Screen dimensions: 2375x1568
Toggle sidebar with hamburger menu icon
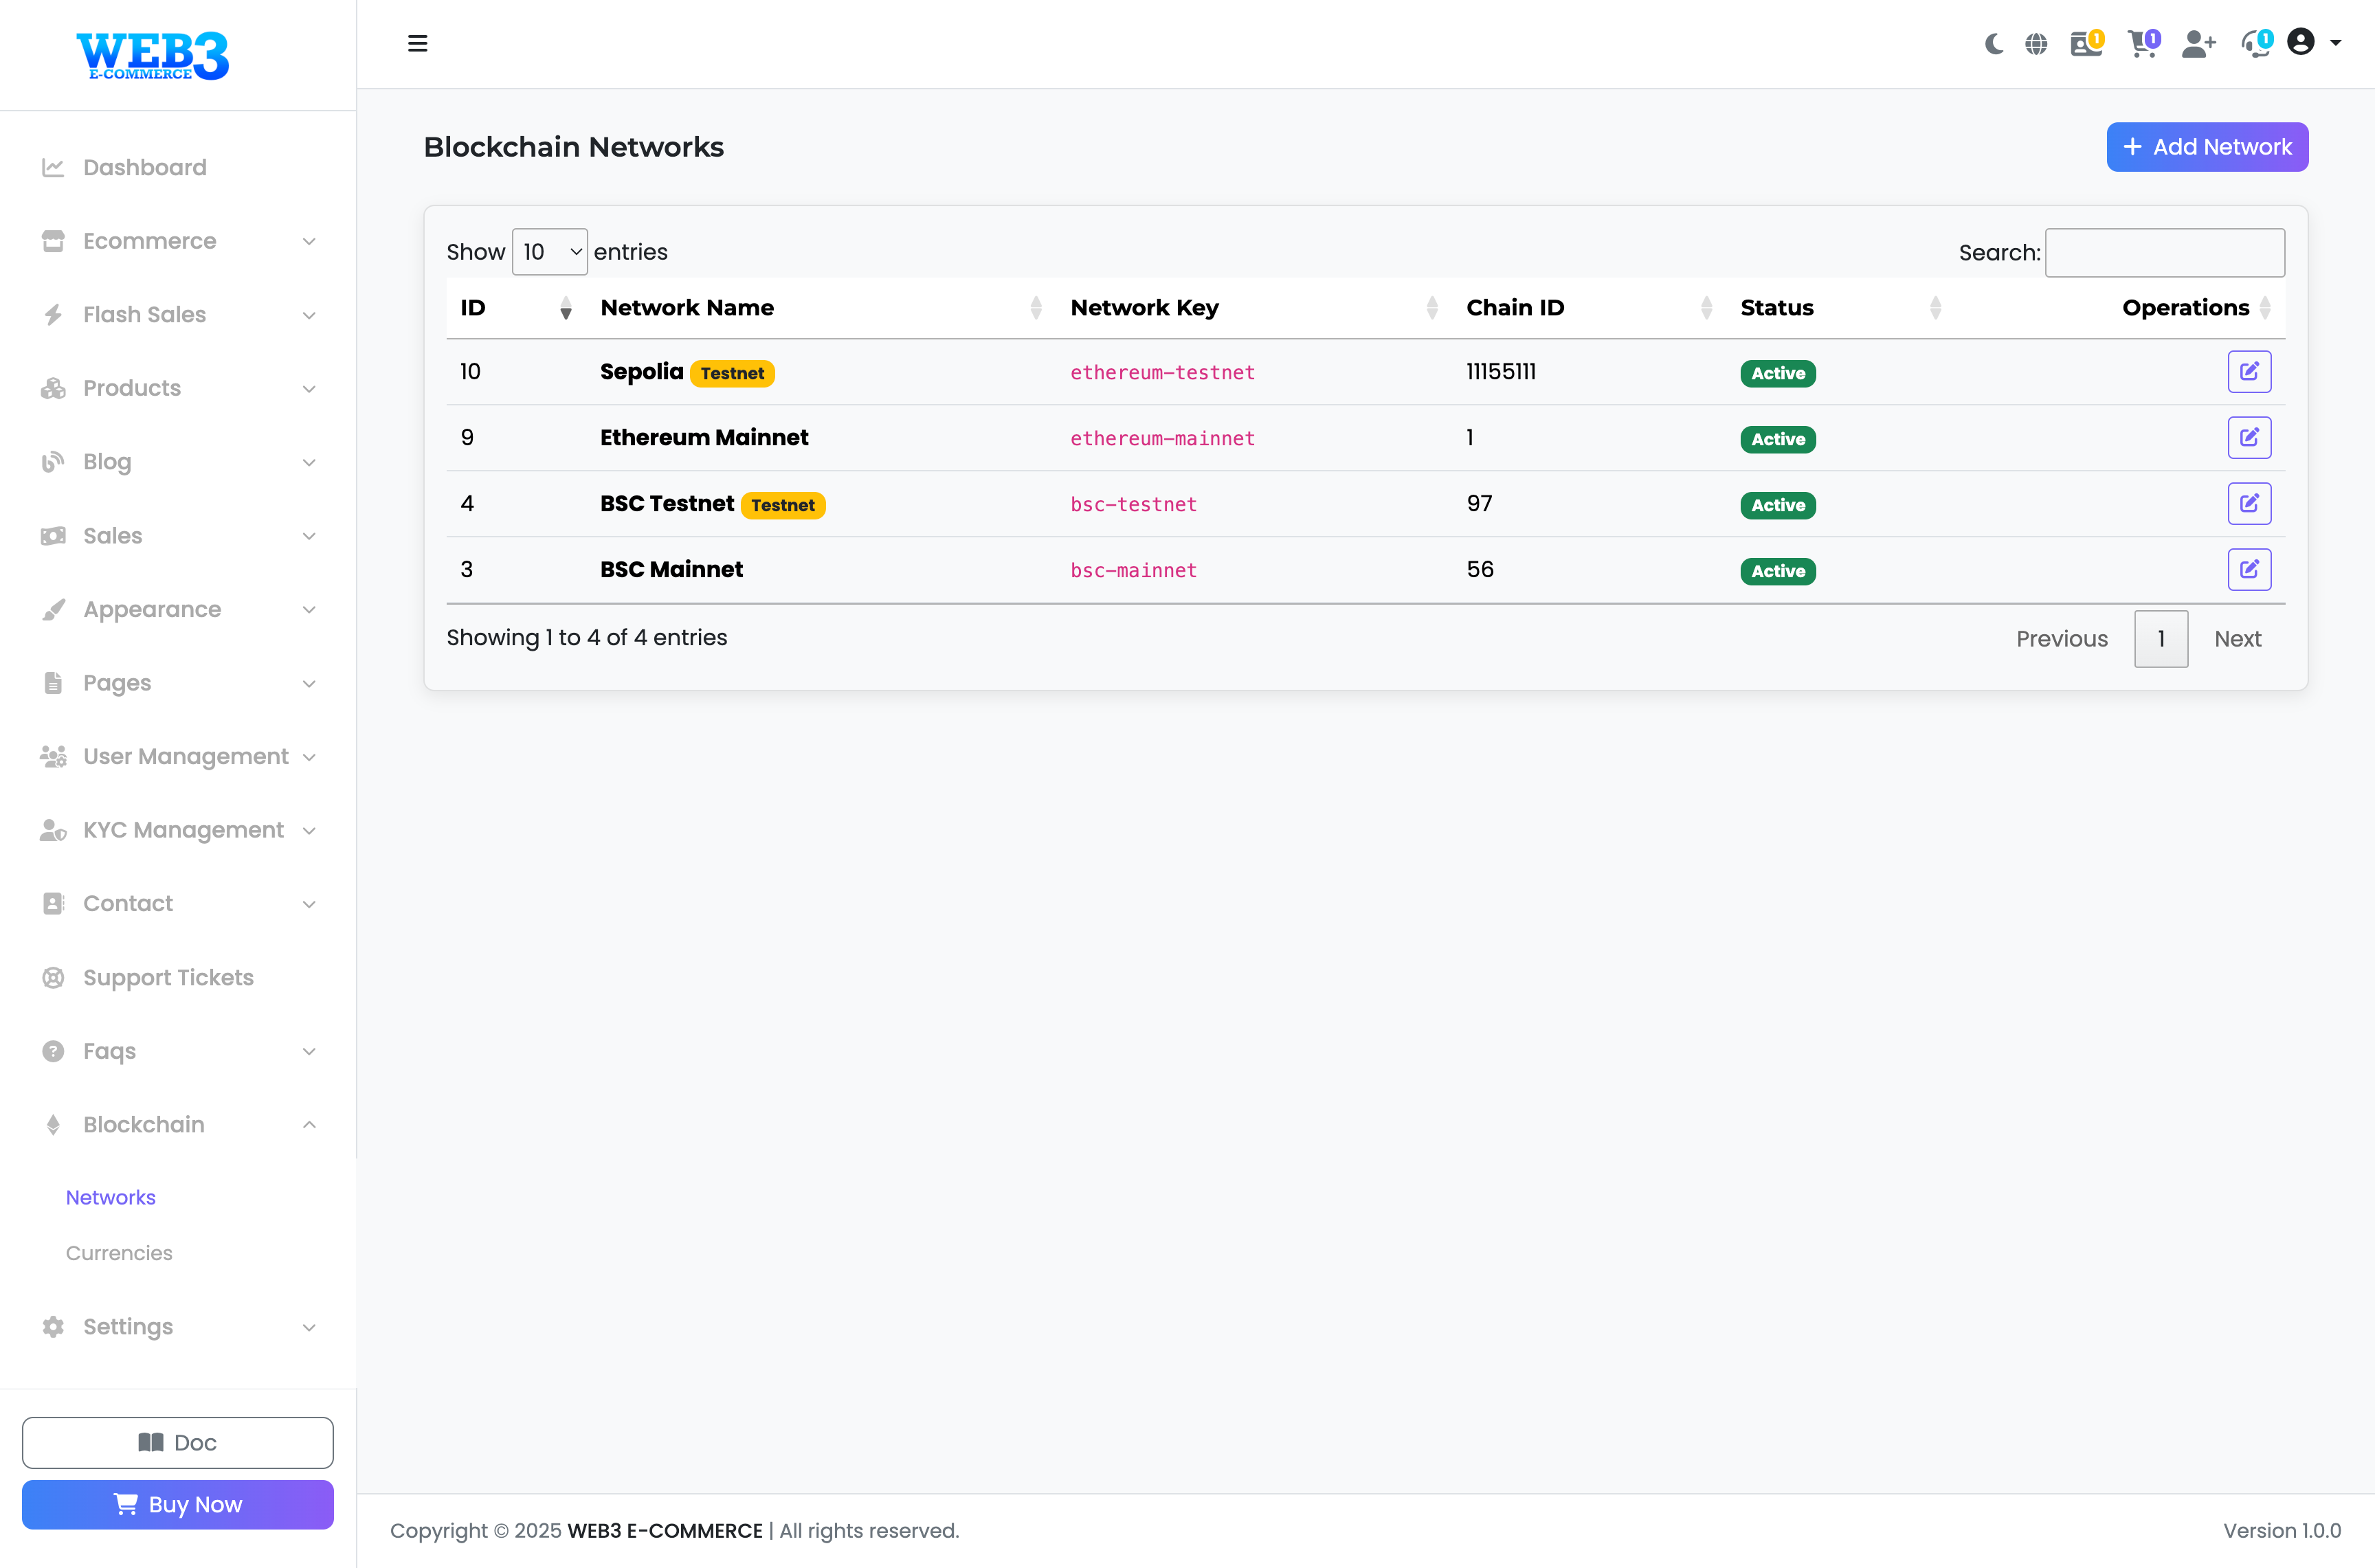pyautogui.click(x=418, y=43)
